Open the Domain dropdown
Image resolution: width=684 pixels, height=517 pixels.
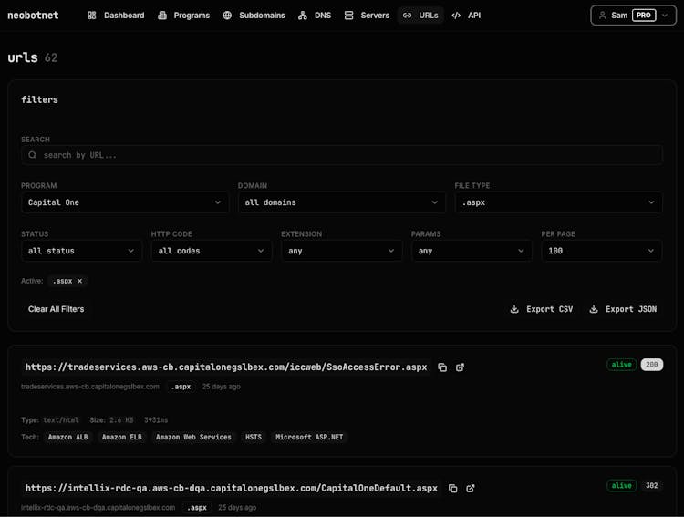341,202
